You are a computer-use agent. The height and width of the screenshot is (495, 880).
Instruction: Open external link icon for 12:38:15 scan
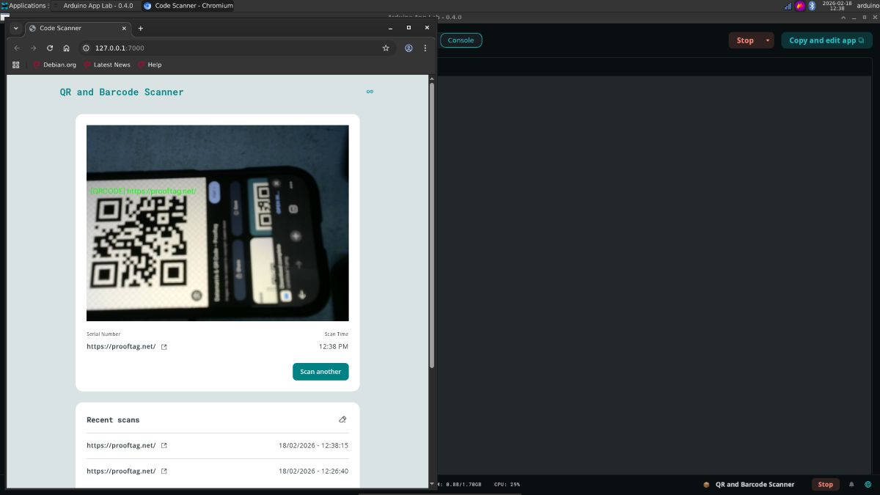(164, 445)
